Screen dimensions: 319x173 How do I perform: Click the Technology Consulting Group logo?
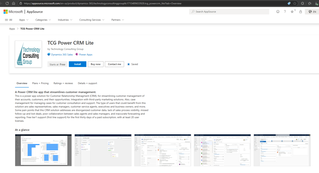(28, 54)
